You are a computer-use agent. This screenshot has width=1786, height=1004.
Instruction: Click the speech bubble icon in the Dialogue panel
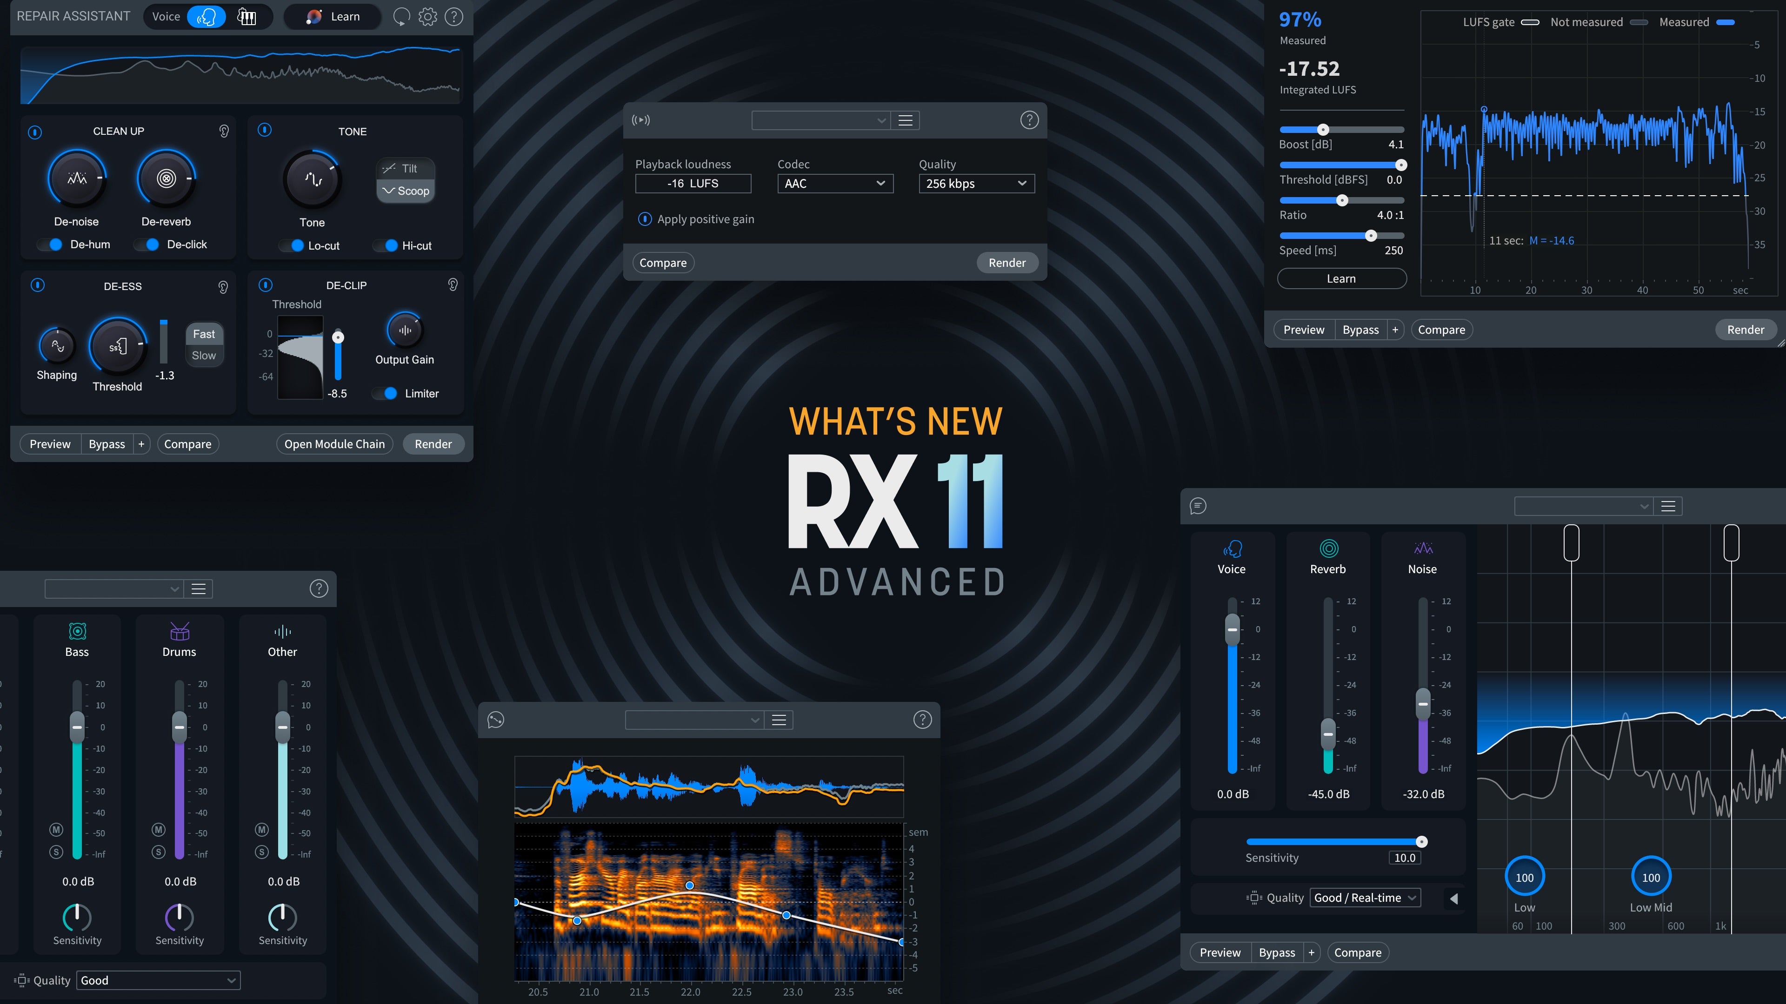point(1197,507)
